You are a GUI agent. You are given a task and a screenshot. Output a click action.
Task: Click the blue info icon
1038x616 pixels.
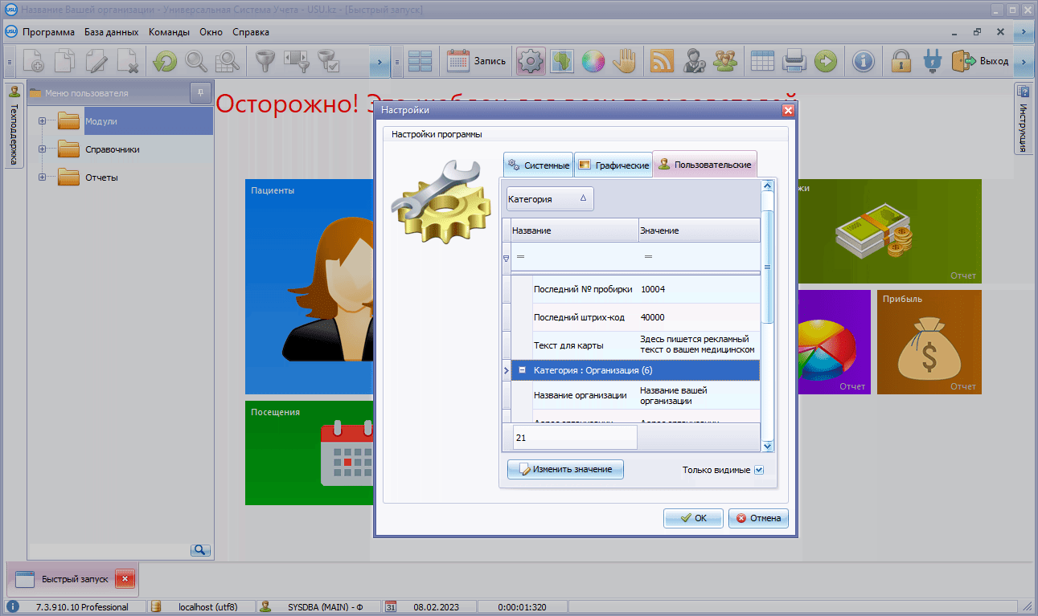pos(863,61)
